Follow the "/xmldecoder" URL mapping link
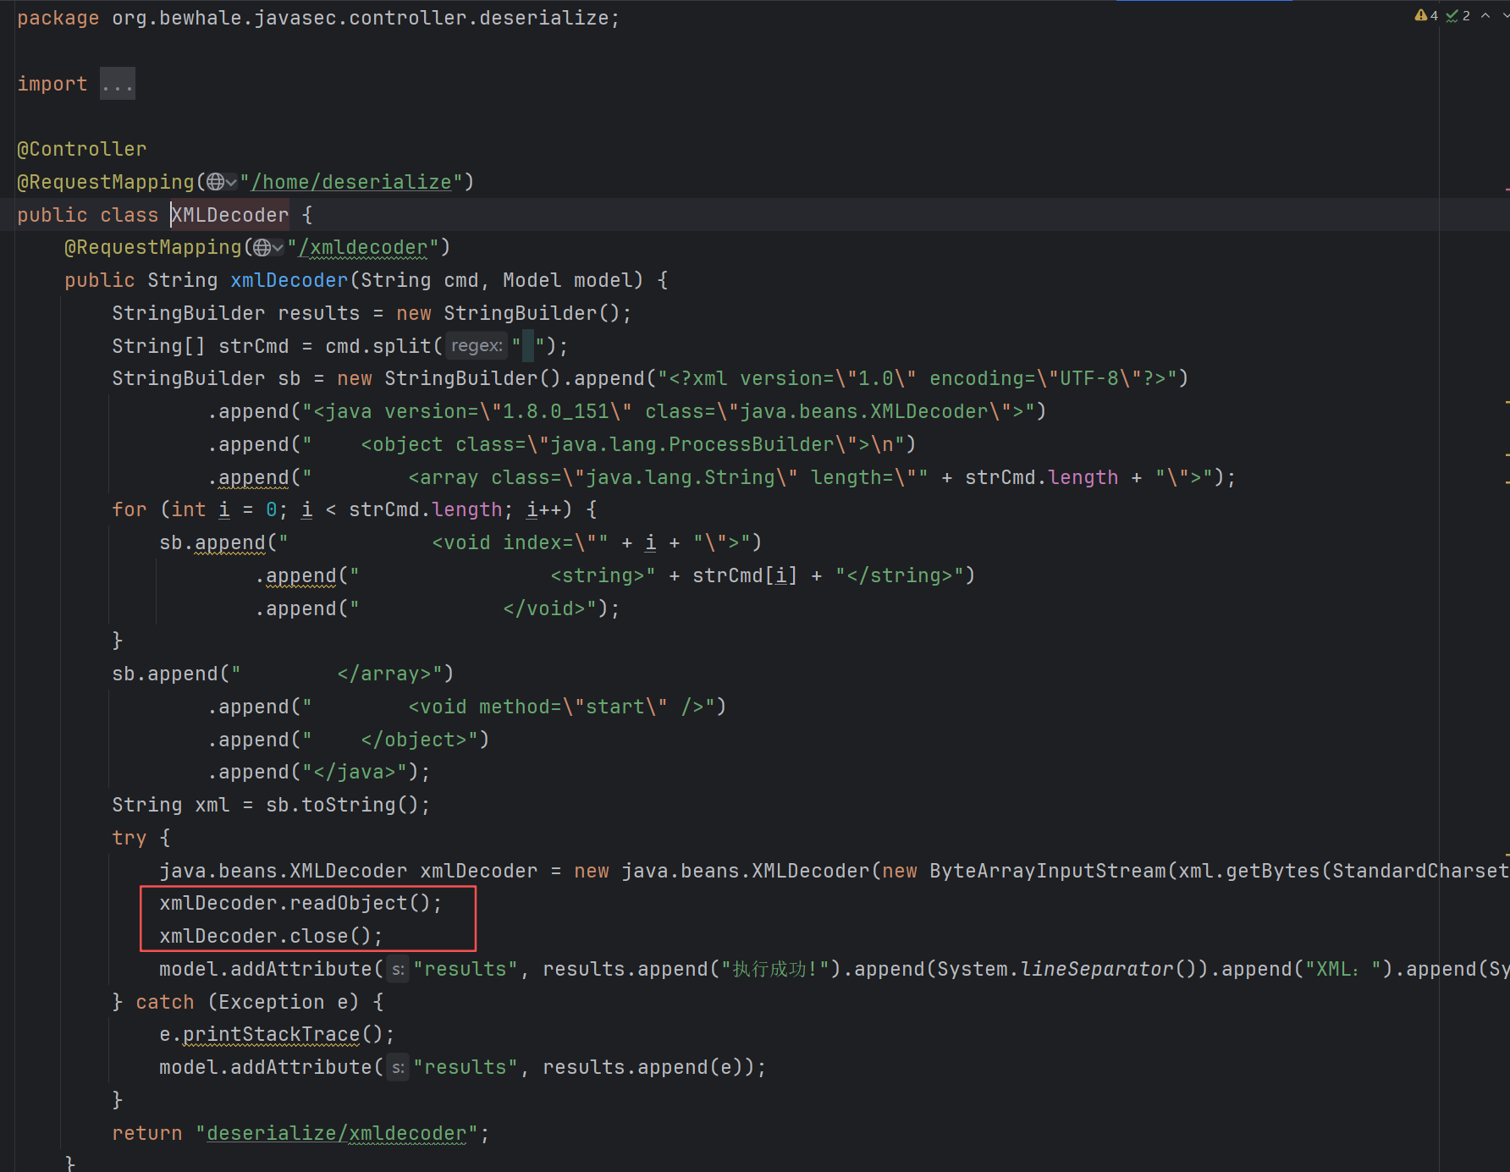Screen dimensions: 1510x1172 (362, 248)
